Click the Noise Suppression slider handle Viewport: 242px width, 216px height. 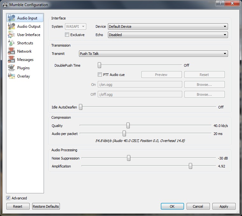(129, 158)
